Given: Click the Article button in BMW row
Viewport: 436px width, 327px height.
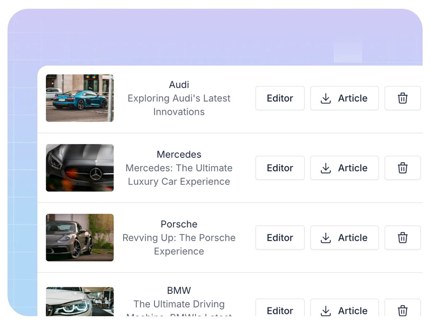Looking at the screenshot, I should [344, 310].
